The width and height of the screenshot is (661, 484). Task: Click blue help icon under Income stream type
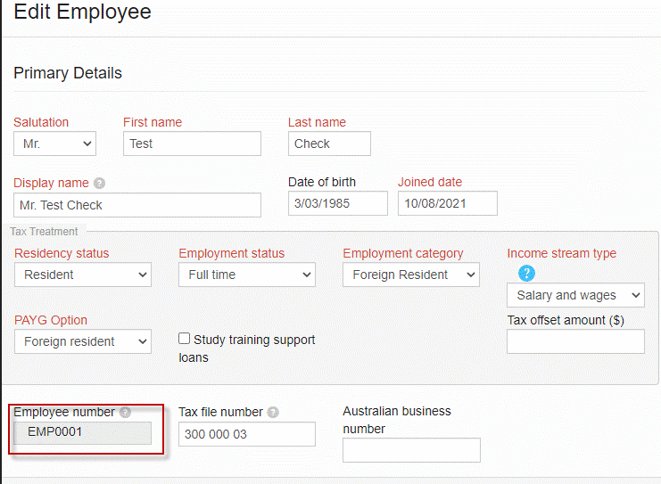526,274
